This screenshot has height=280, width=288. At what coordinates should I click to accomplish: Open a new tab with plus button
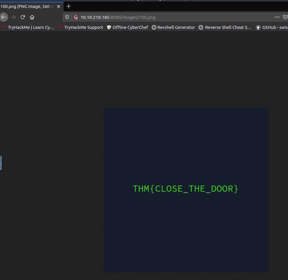point(69,6)
